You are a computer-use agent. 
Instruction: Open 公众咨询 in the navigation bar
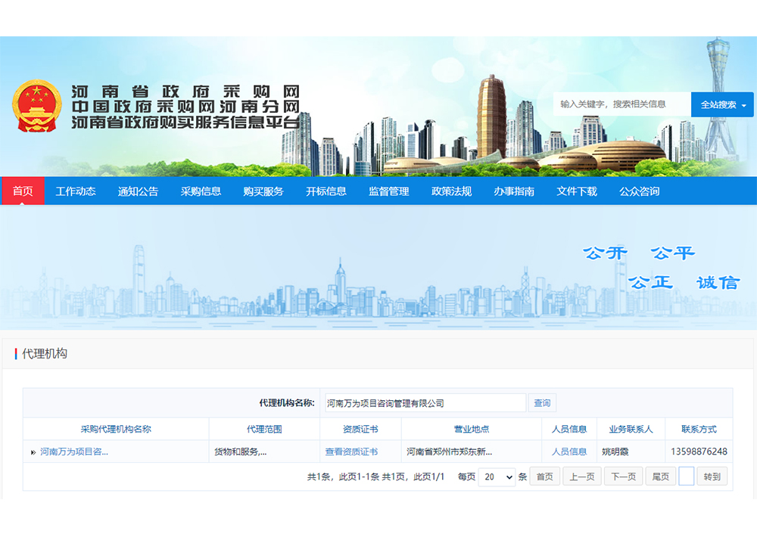(x=639, y=191)
